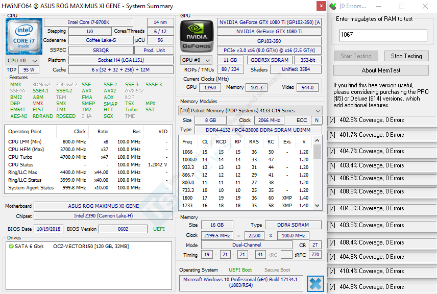The image size is (437, 294).
Task: Expand the Patriot Memory module dropdown
Action: click(250, 111)
